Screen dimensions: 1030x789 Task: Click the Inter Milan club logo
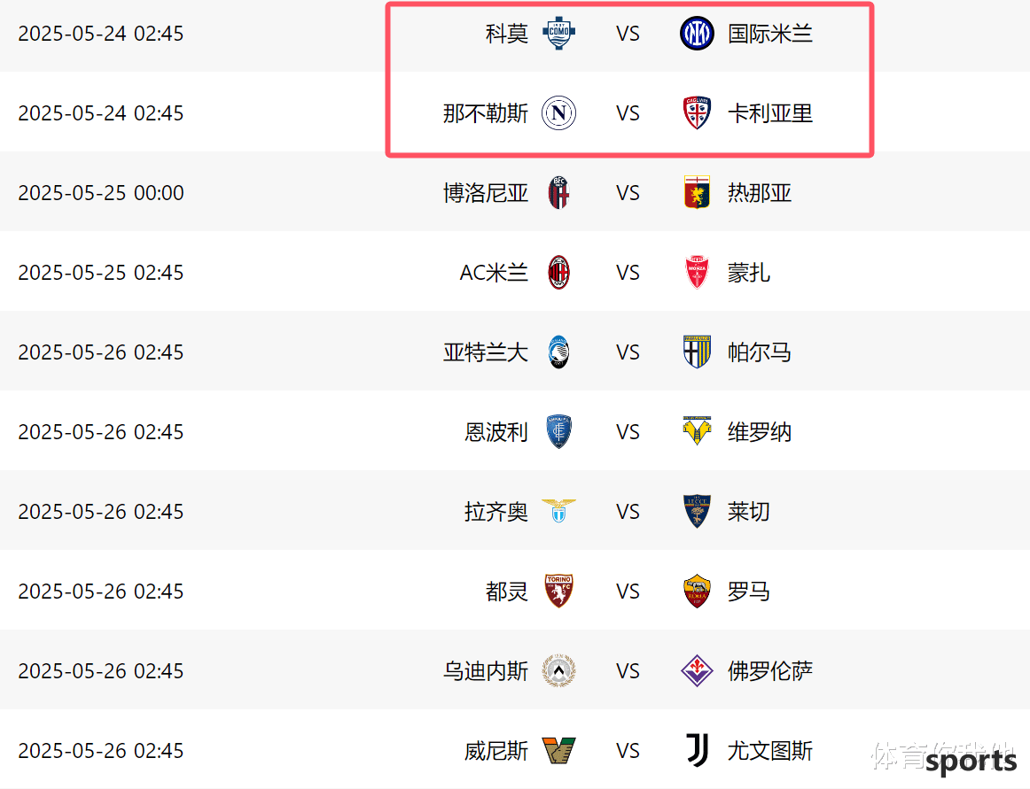point(697,34)
